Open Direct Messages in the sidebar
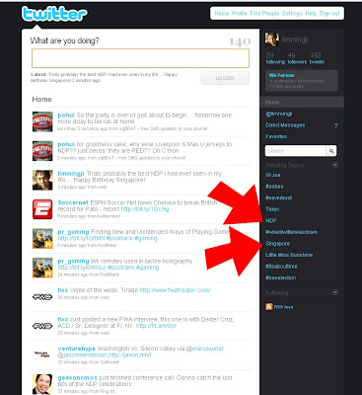Viewport: 362px width, 395px height. coord(285,125)
